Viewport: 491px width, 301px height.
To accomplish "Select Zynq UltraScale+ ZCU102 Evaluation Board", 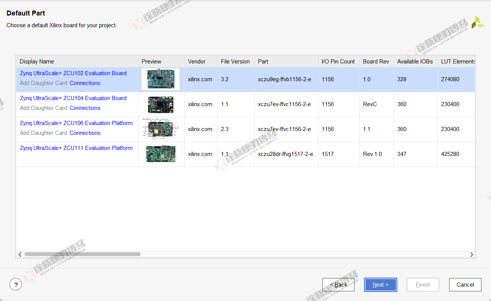I will (x=73, y=73).
